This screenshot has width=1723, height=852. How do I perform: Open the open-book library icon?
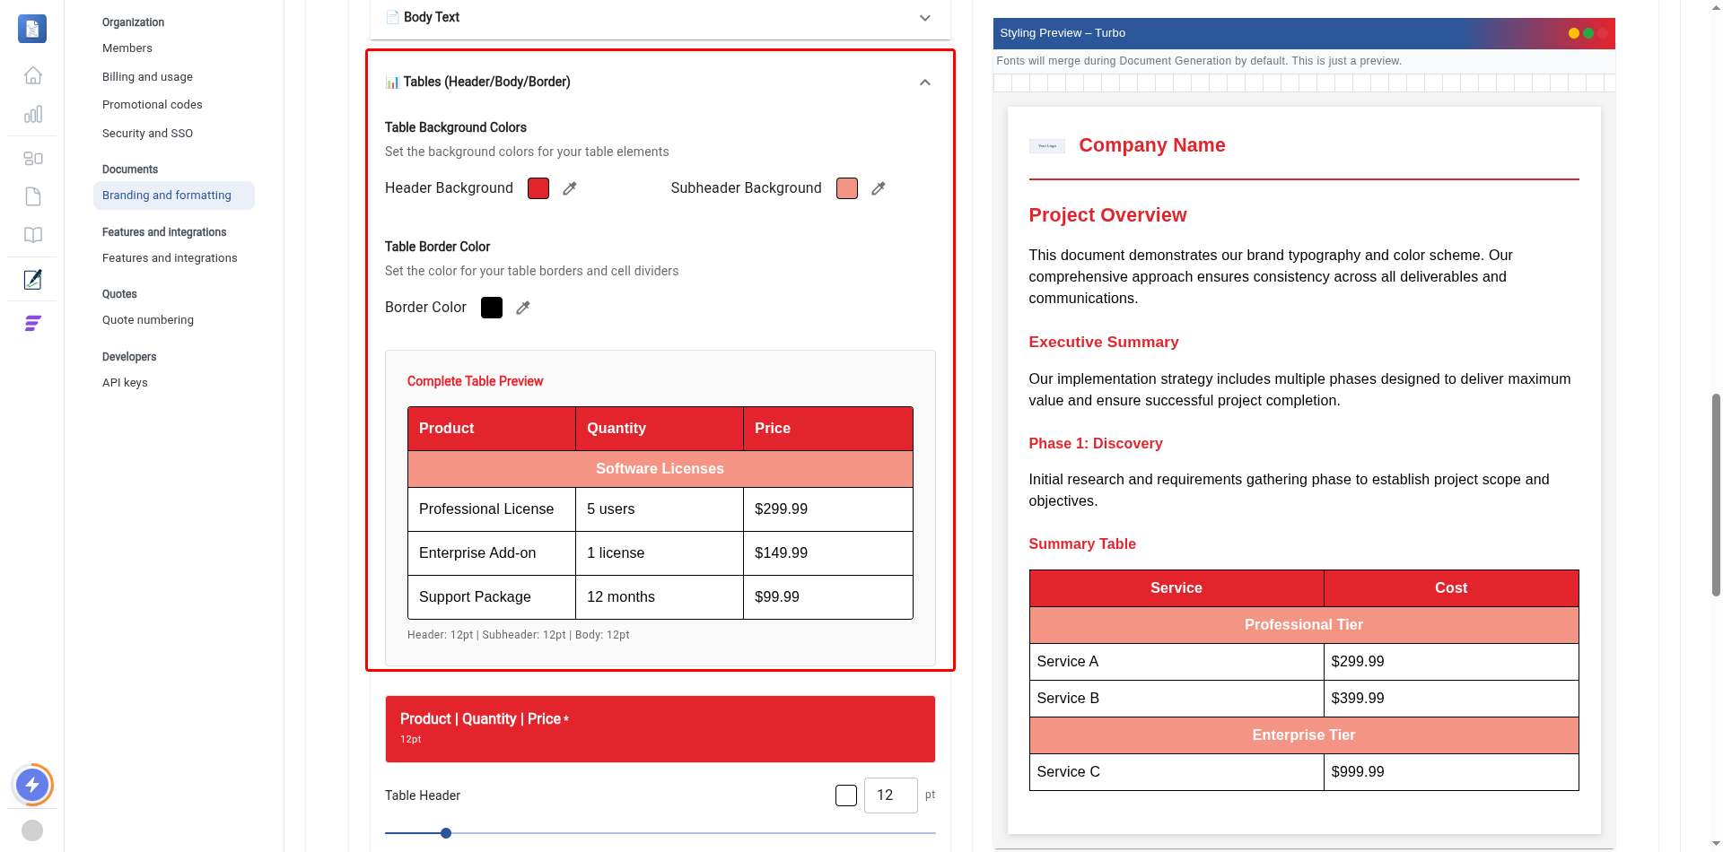point(33,235)
